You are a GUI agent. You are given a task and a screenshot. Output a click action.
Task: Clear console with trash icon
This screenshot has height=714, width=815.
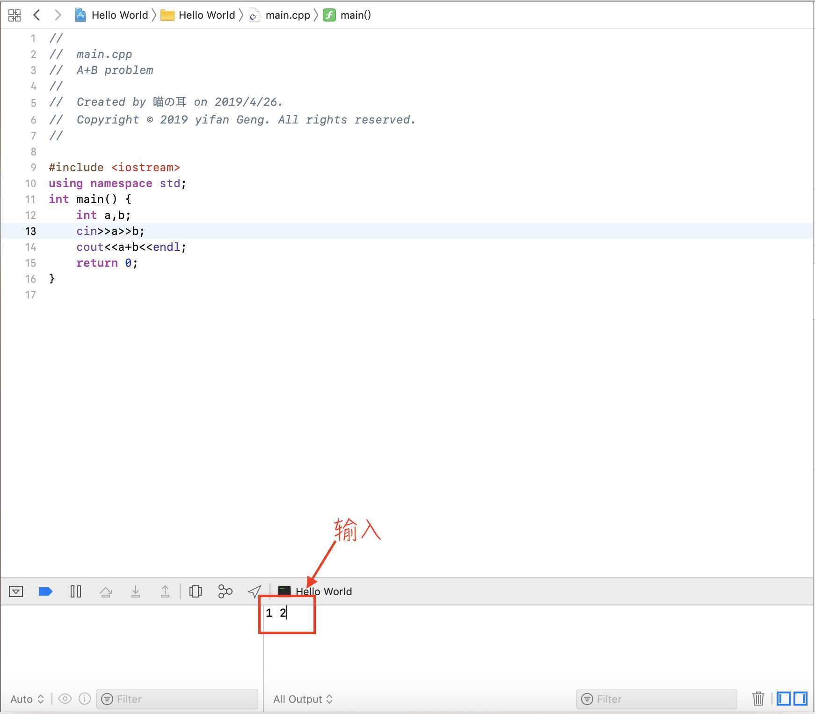coord(758,699)
